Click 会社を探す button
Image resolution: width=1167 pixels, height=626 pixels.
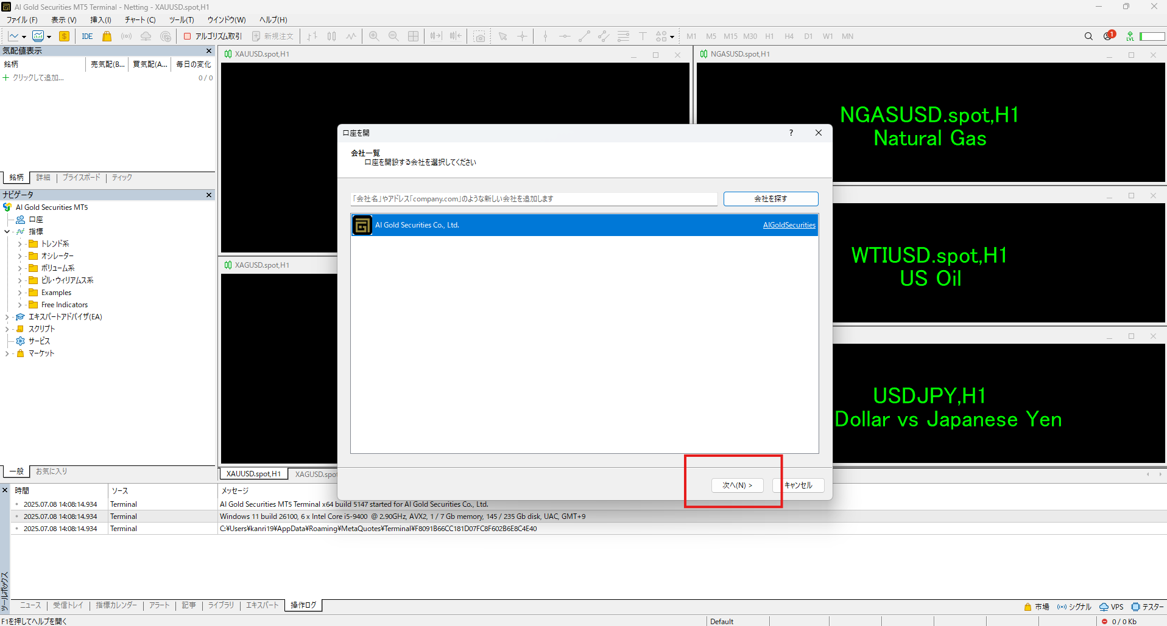pos(770,199)
